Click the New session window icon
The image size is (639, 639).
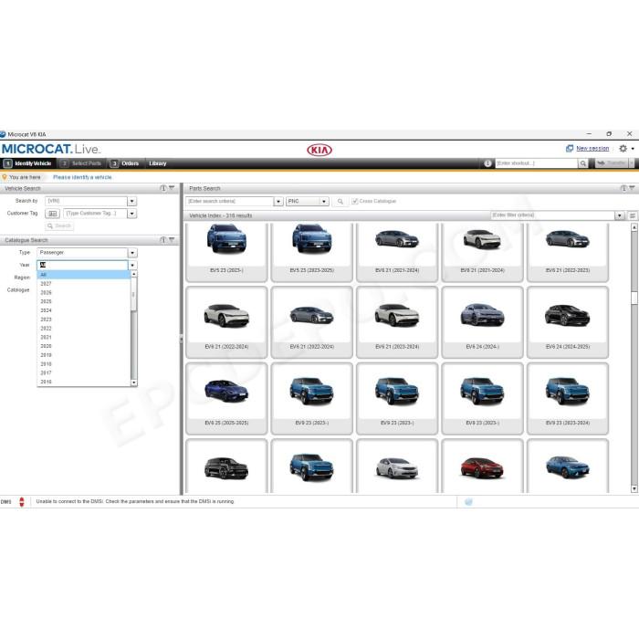pos(570,149)
